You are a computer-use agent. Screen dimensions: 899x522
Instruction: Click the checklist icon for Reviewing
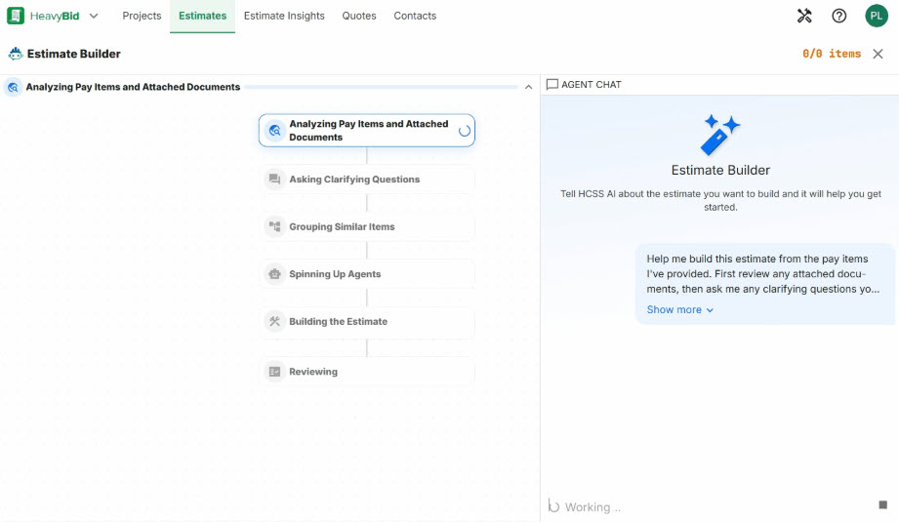tap(274, 372)
